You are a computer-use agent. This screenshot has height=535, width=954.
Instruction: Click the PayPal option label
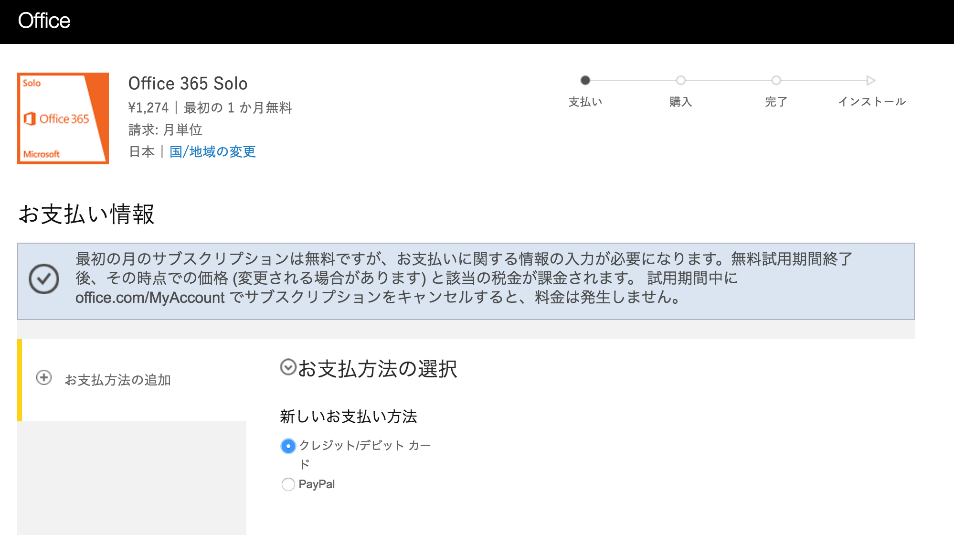pyautogui.click(x=317, y=484)
